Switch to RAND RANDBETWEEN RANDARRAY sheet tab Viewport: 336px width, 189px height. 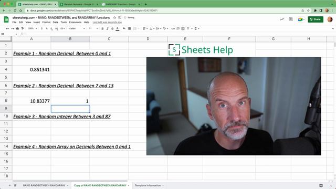[x=44, y=185]
